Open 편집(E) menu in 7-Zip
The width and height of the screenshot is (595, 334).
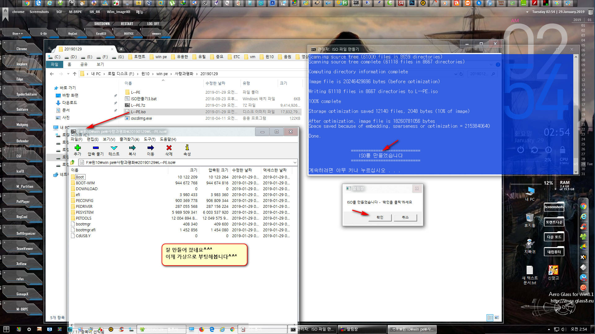point(93,139)
